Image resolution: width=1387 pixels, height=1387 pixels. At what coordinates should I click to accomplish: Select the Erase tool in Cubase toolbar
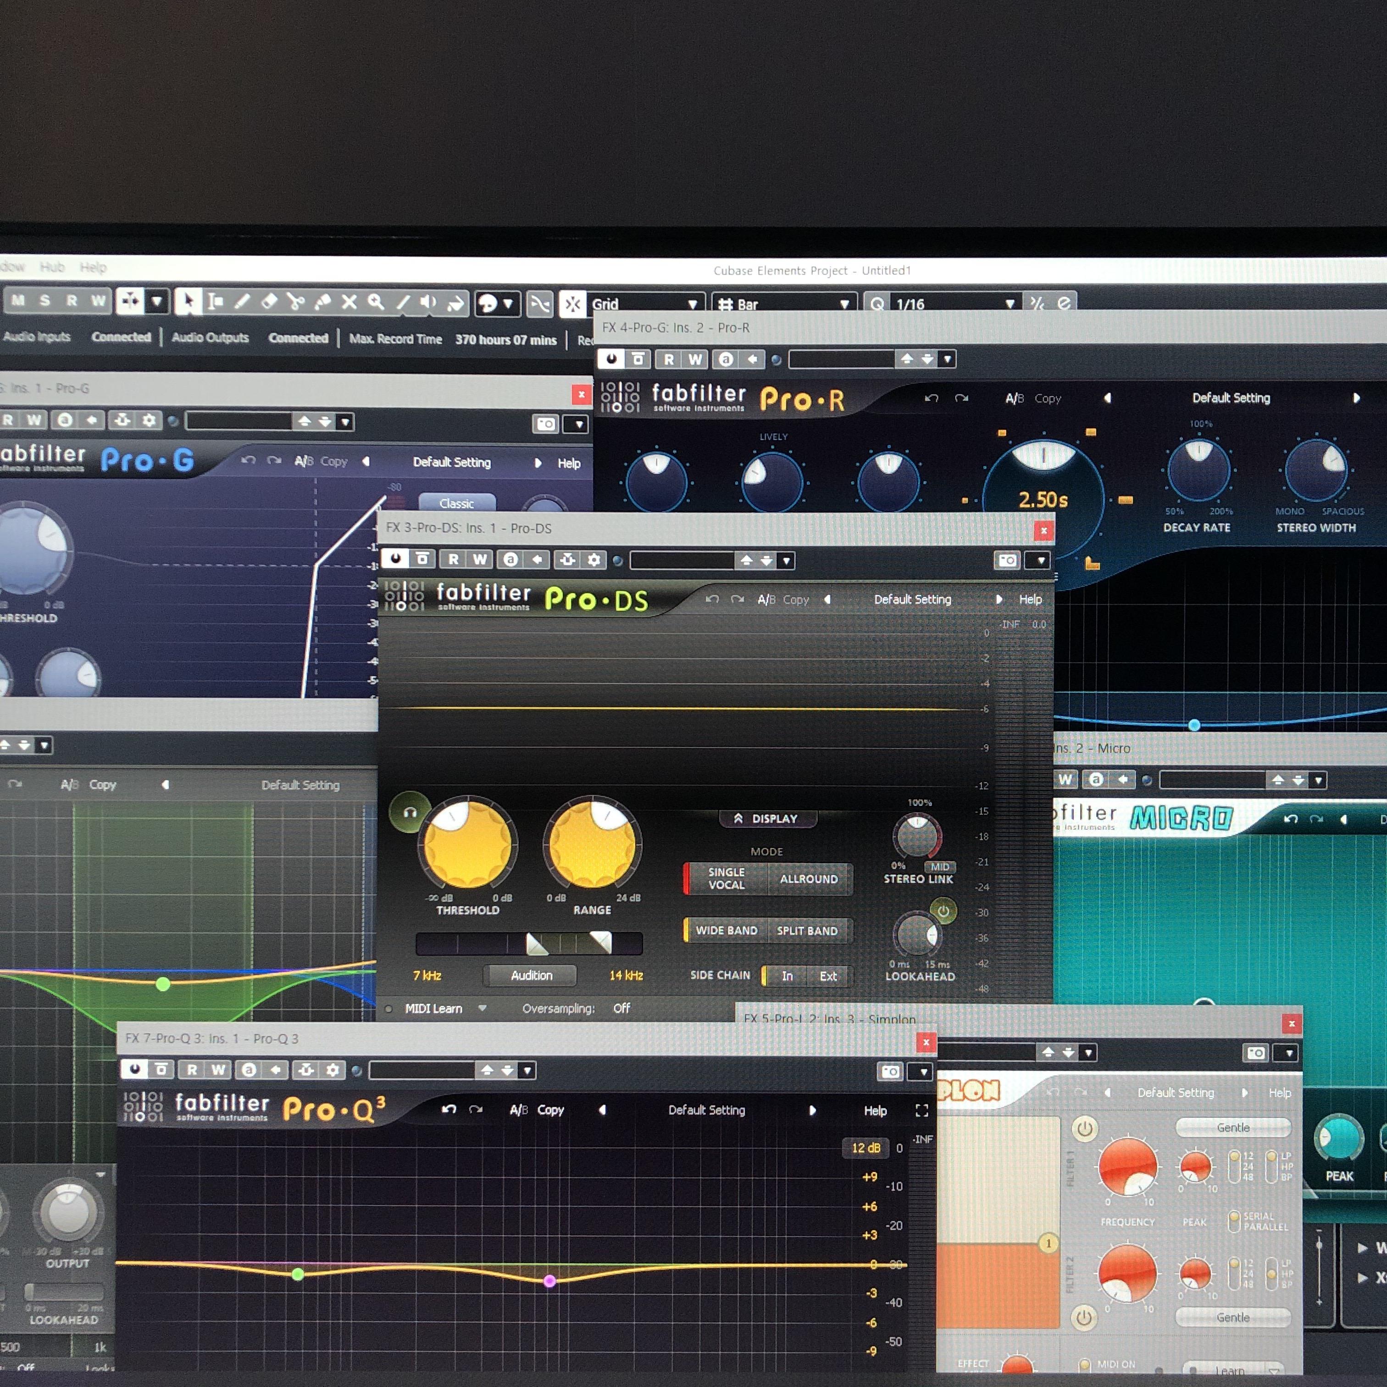point(268,302)
